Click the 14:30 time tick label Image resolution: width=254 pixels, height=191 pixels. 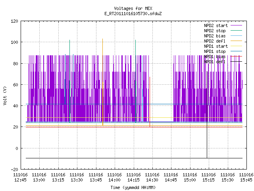152,180
